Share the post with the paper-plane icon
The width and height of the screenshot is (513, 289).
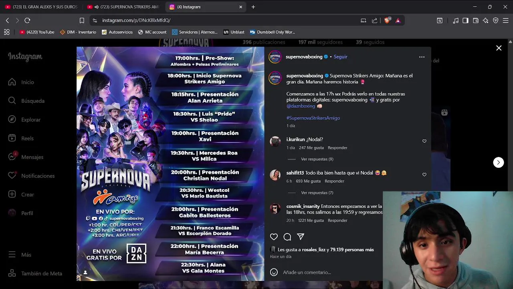(x=301, y=237)
